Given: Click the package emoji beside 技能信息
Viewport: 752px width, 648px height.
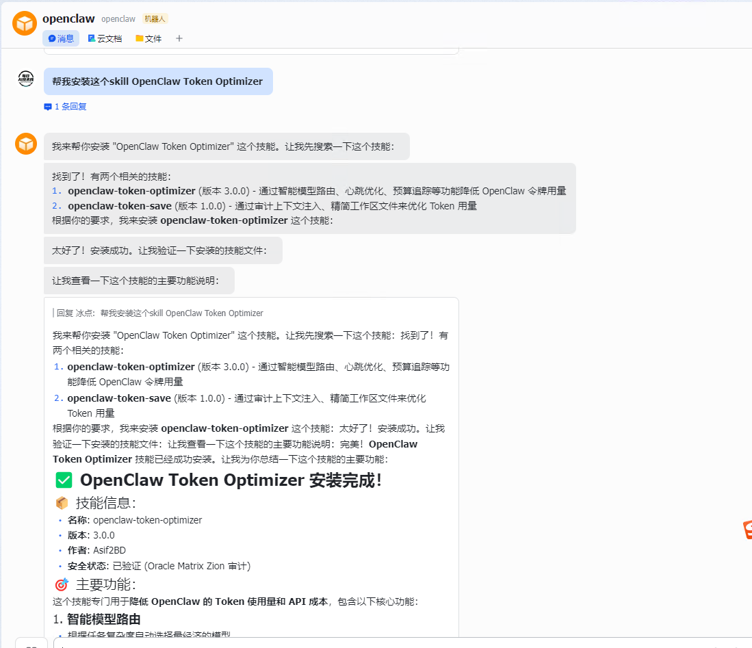Looking at the screenshot, I should click(x=62, y=503).
